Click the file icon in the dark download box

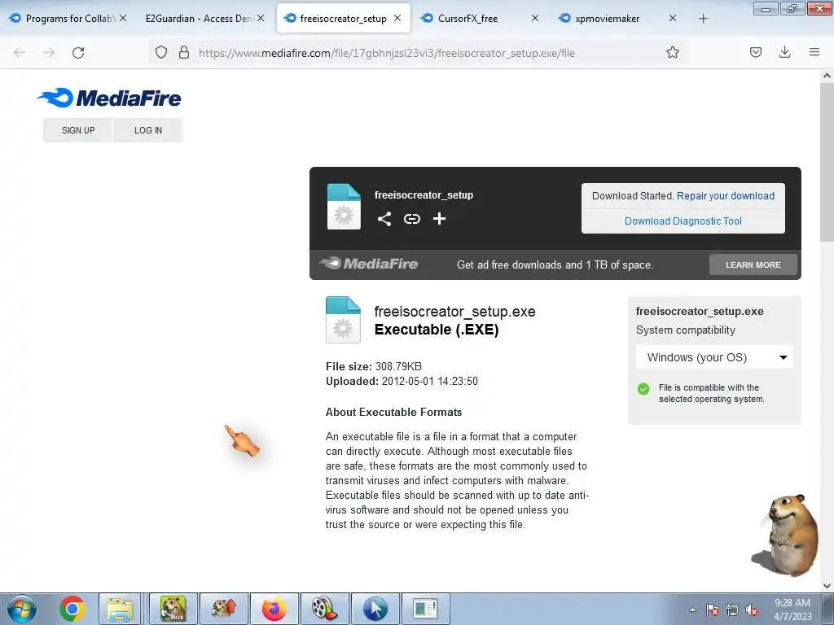(x=344, y=207)
